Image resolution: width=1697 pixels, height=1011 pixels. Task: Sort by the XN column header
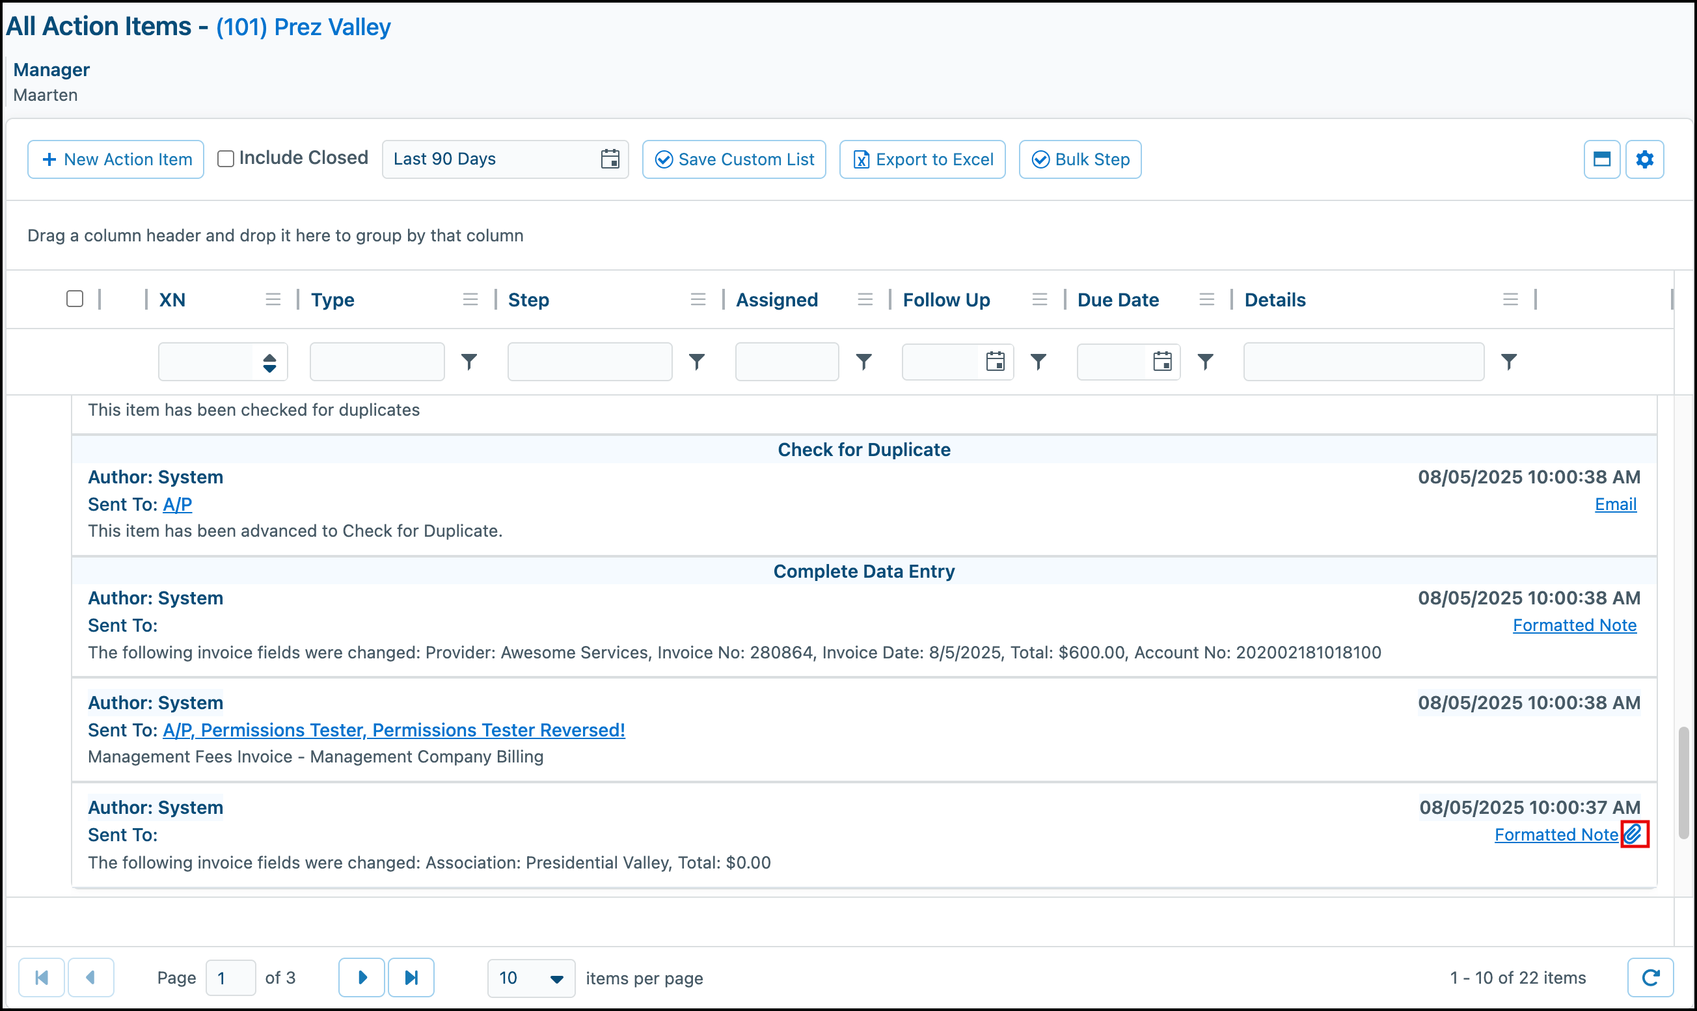pyautogui.click(x=172, y=300)
